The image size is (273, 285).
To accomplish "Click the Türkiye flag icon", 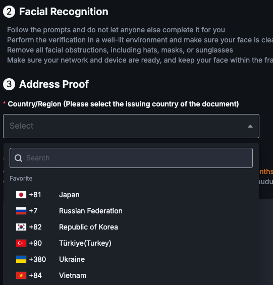I will tap(21, 243).
